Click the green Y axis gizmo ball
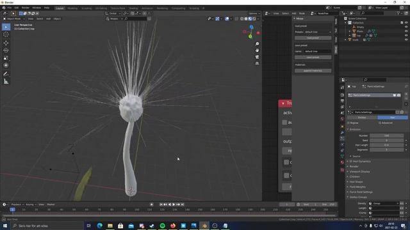 [250, 36]
